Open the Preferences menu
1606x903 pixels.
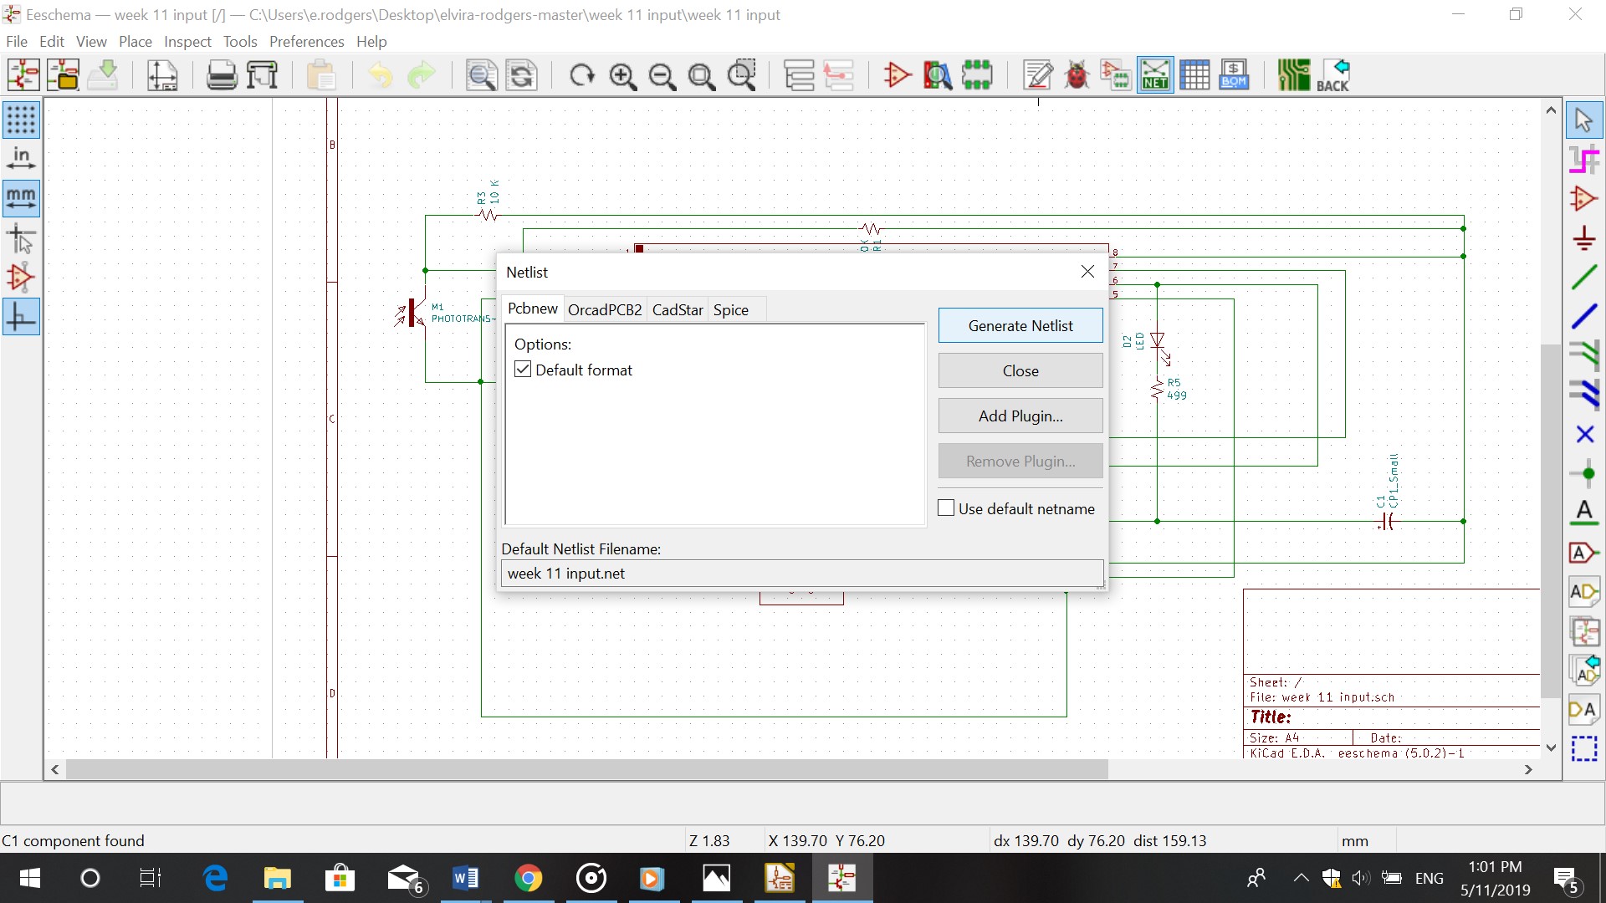coord(306,42)
